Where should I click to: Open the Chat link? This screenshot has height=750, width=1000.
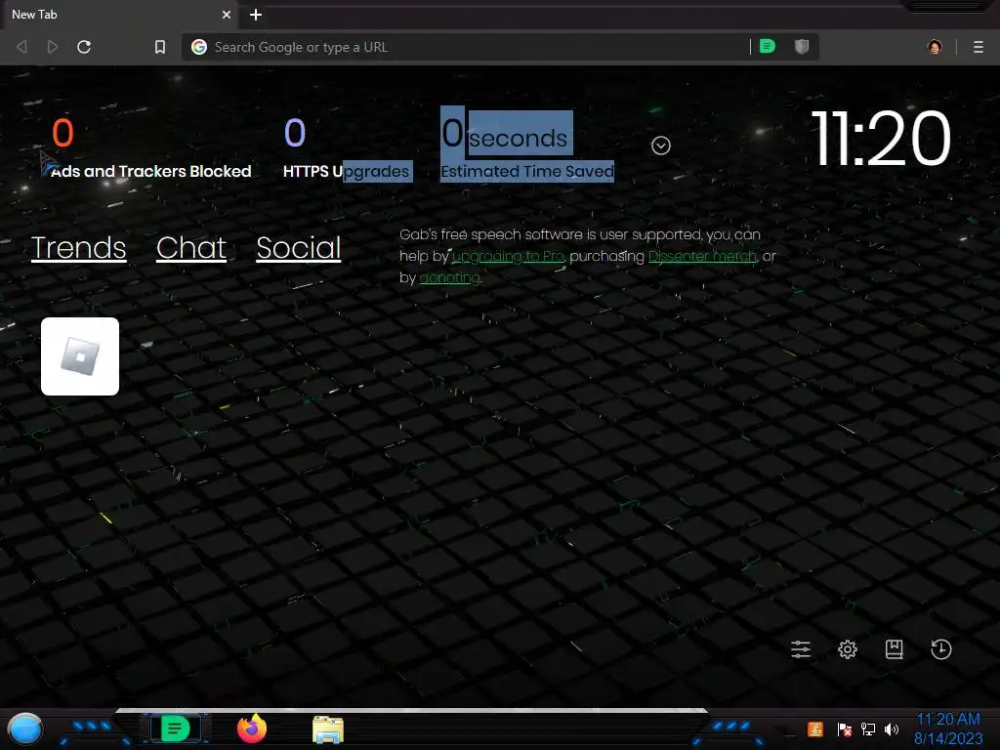[191, 248]
